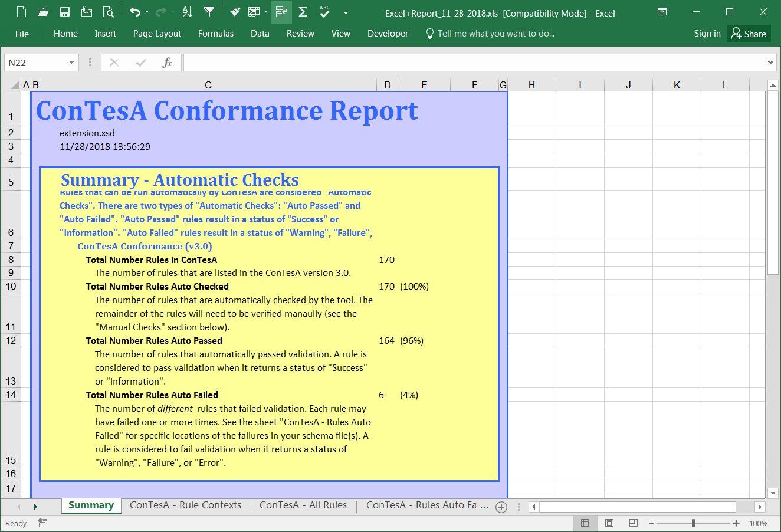
Task: Open the ConTesA - All Rules sheet
Action: click(303, 505)
